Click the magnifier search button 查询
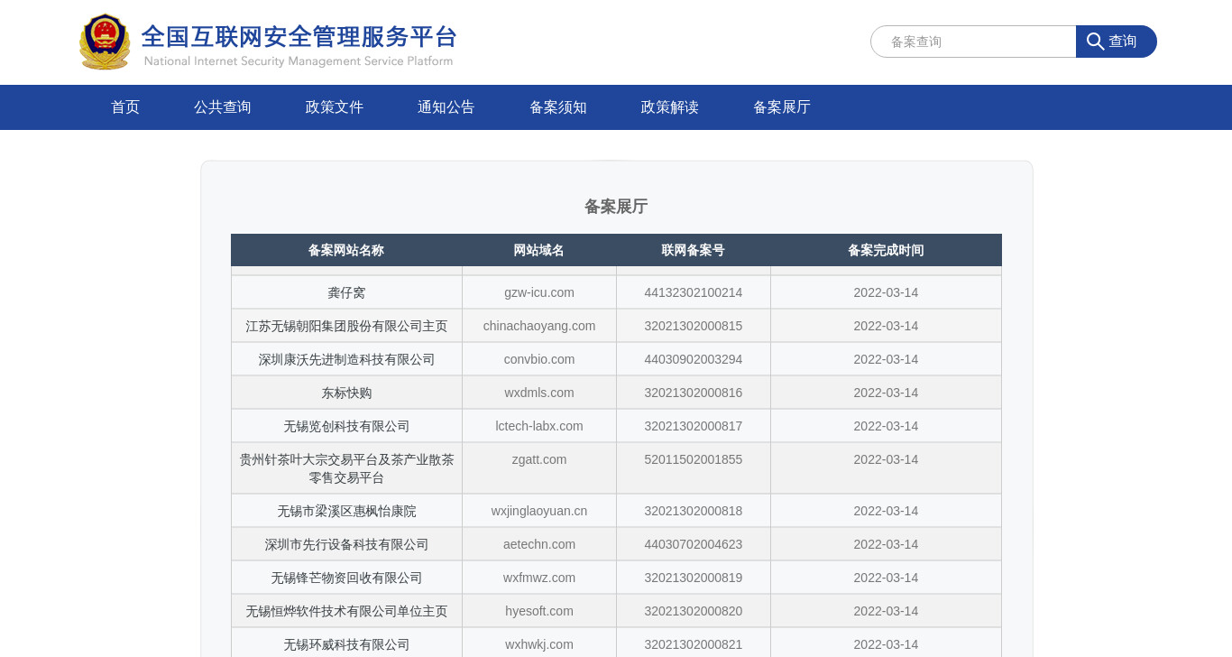The width and height of the screenshot is (1232, 657). pos(1116,42)
